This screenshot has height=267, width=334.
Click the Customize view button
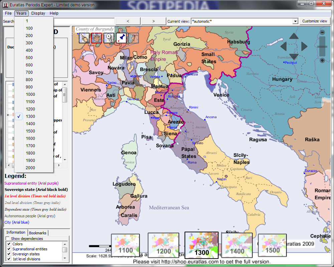click(x=315, y=21)
